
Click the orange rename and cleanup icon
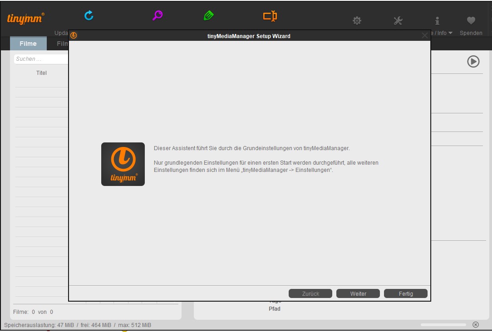point(270,16)
